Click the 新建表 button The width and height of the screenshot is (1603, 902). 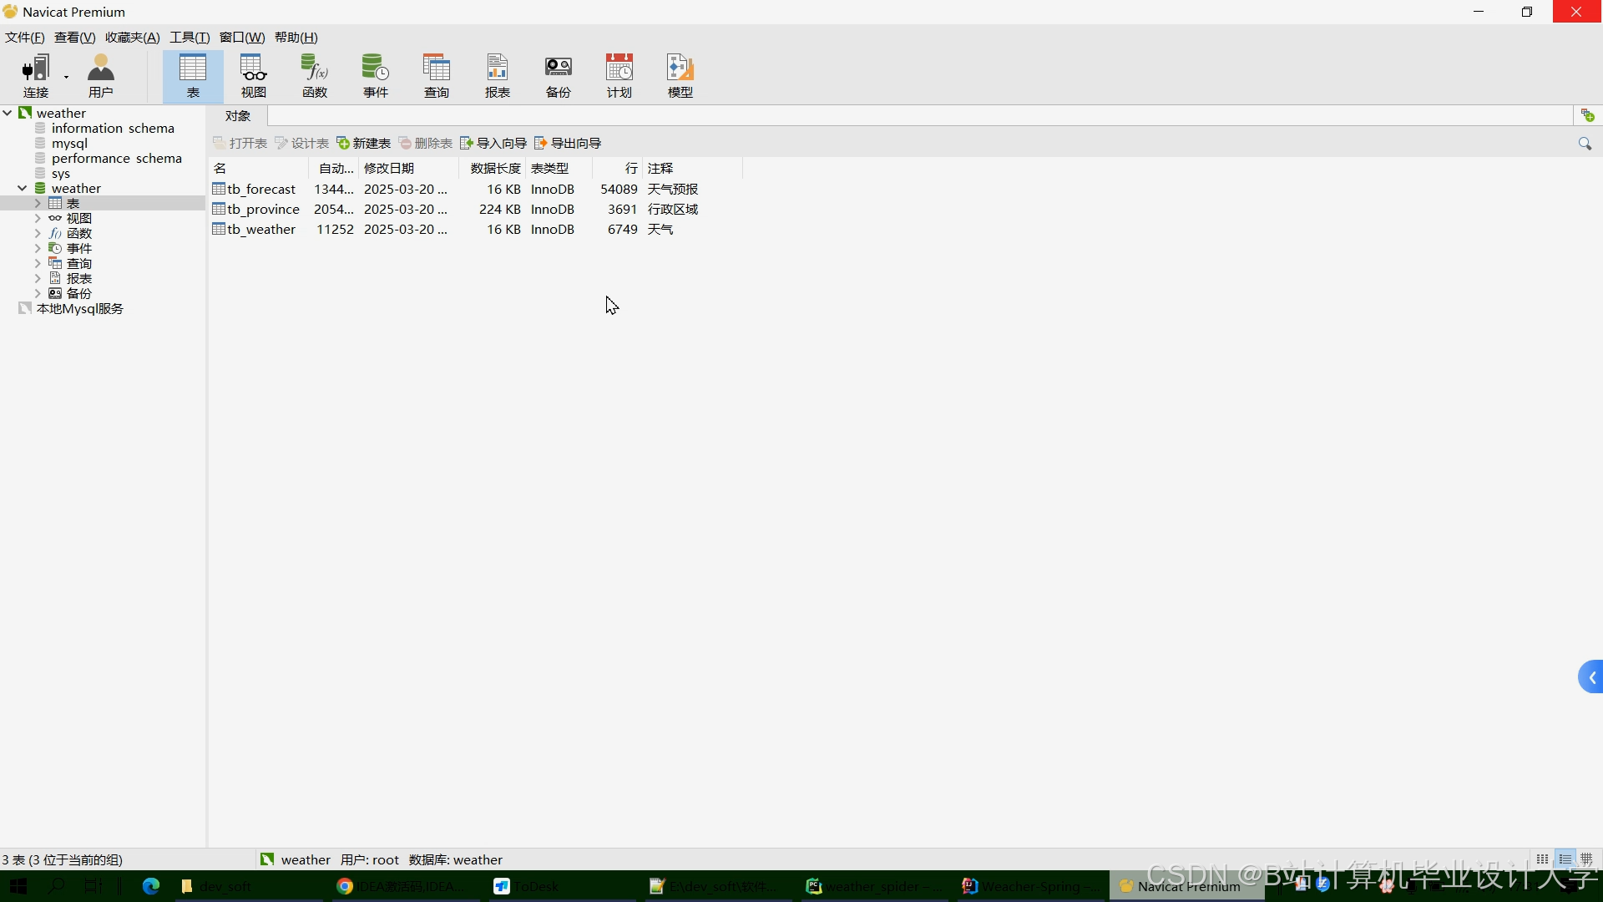(364, 144)
